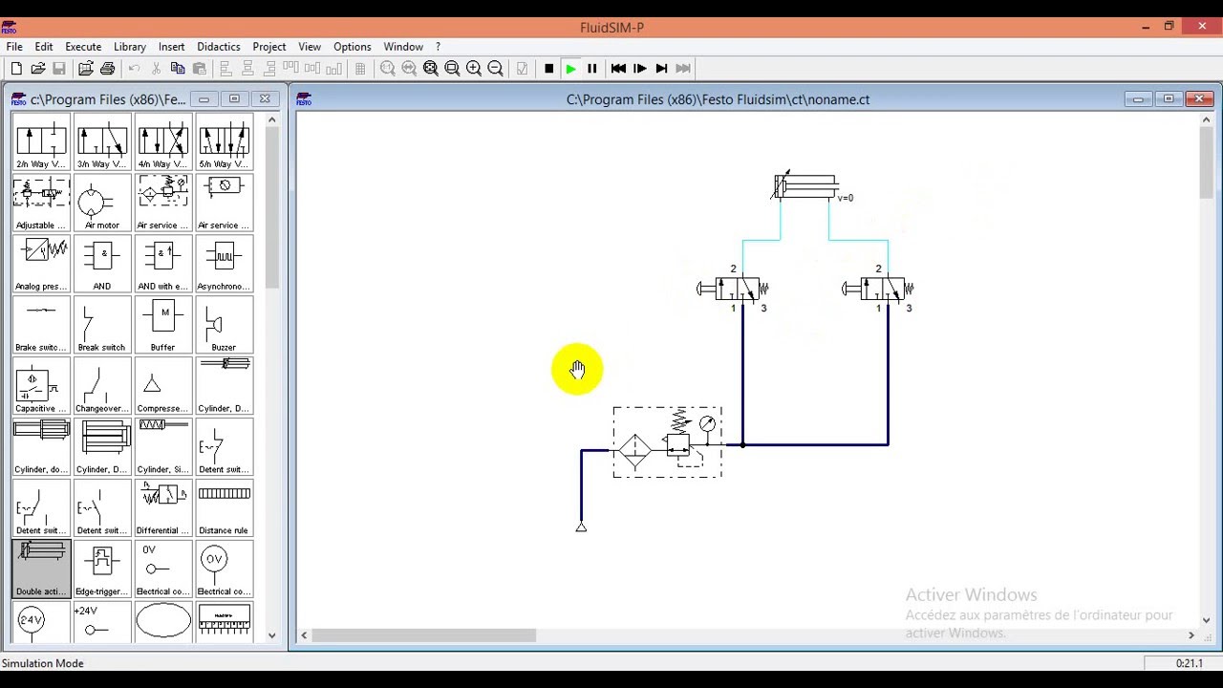Click the compressed air source triangle in circuit
This screenshot has height=688, width=1223.
[581, 527]
